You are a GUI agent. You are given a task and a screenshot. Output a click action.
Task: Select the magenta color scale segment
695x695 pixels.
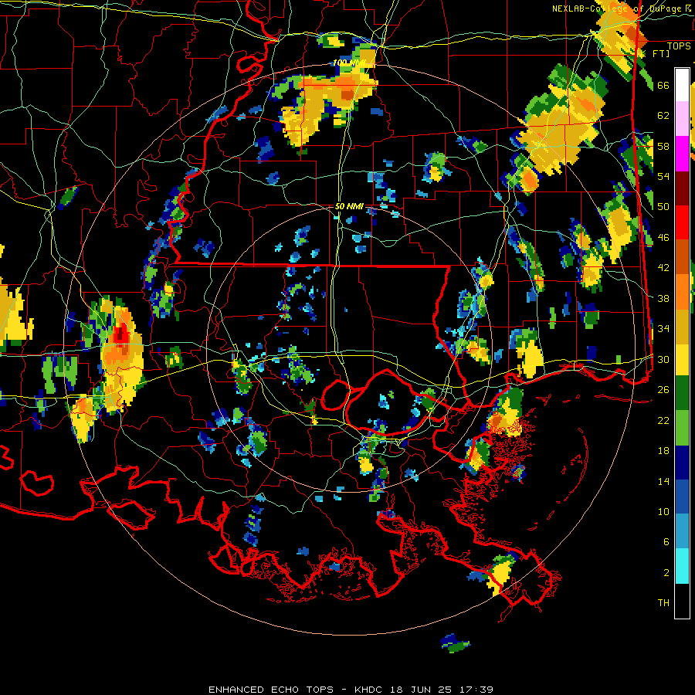tap(682, 154)
